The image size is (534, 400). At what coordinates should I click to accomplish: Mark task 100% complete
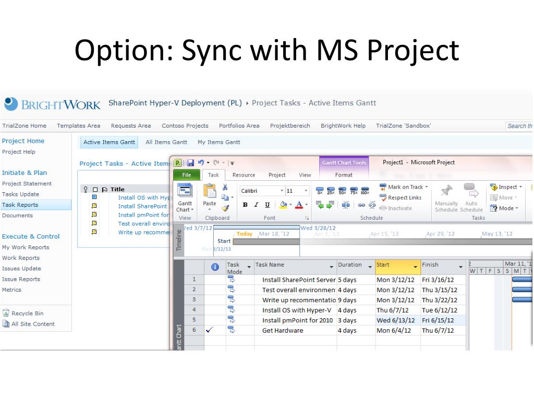tap(365, 191)
